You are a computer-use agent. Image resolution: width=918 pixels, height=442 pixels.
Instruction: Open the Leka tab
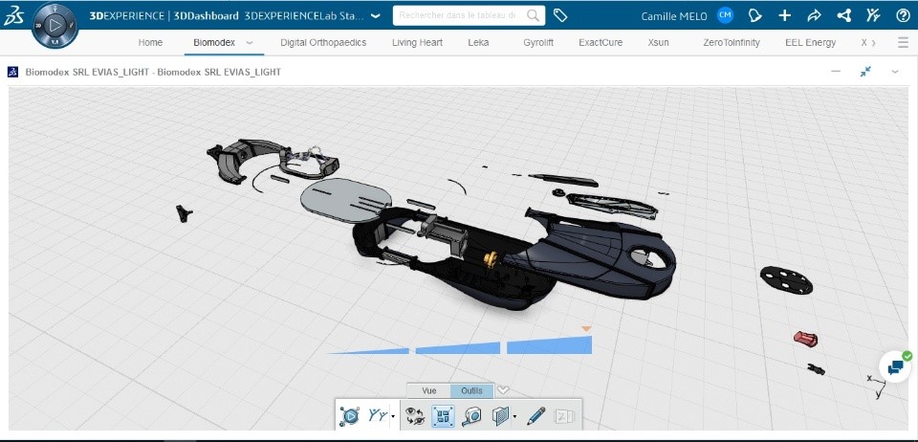pos(478,43)
